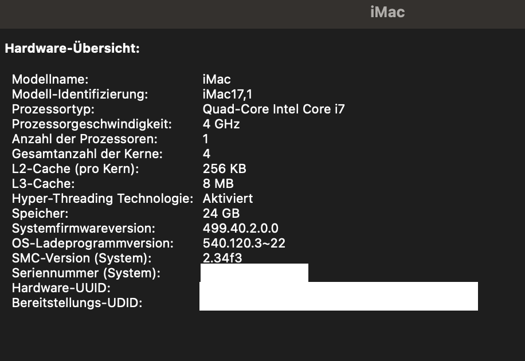Click the iMac window title
Screen dimensions: 525x361
pyautogui.click(x=387, y=12)
